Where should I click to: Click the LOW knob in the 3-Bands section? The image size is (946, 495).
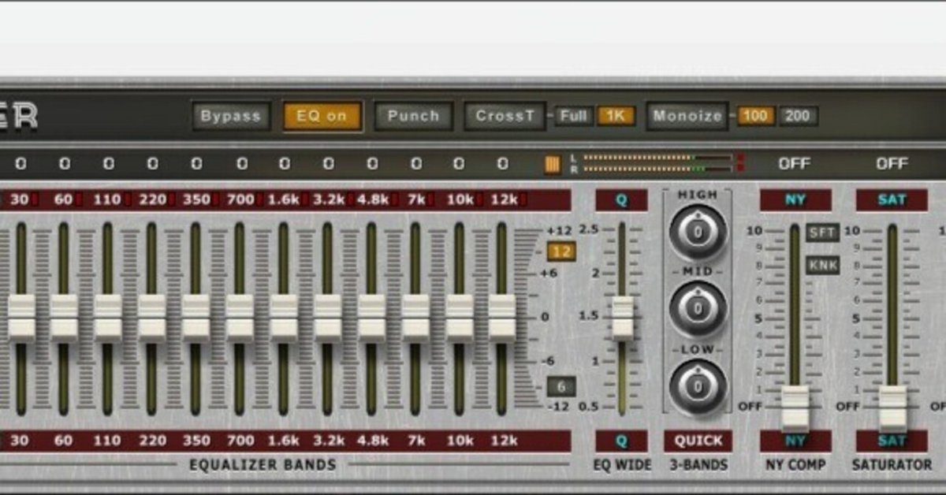697,384
